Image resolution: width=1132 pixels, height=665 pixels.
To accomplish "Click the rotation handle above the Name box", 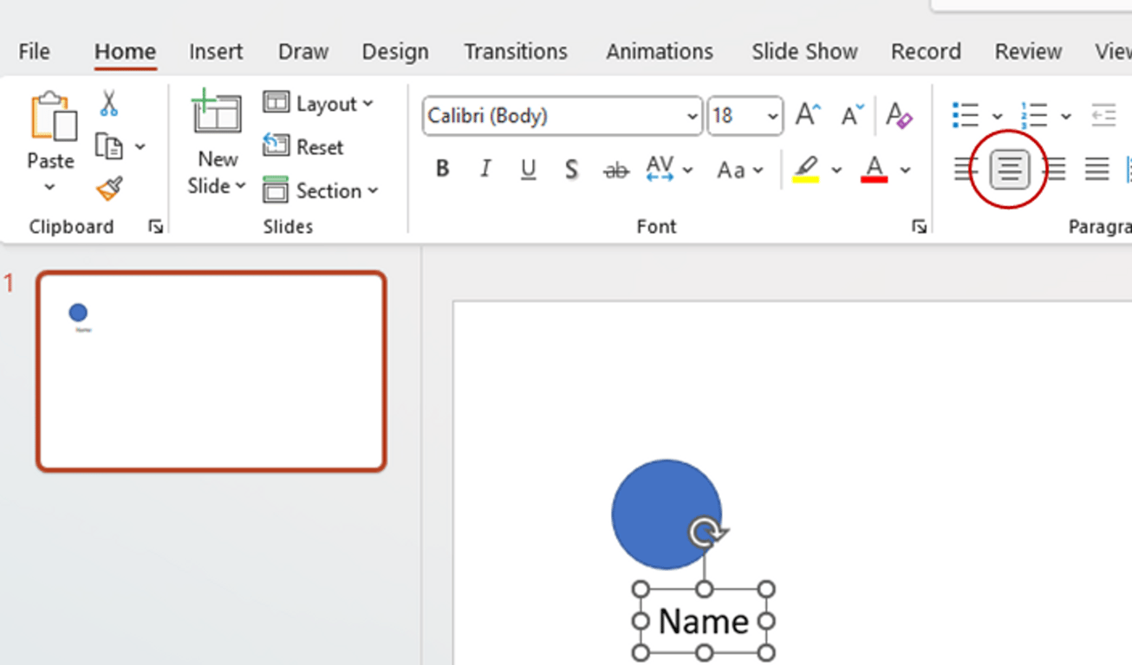I will (x=706, y=532).
